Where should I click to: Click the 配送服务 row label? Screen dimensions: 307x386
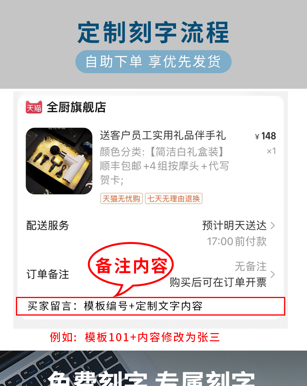(48, 226)
